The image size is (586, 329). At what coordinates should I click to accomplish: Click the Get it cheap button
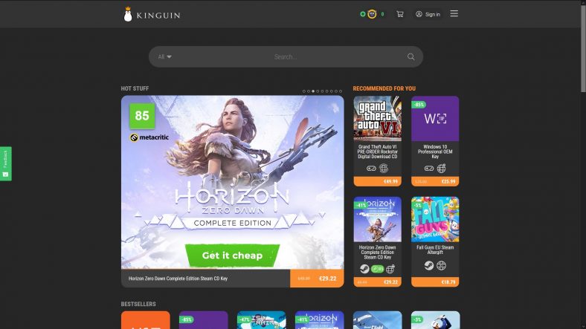[x=232, y=255]
